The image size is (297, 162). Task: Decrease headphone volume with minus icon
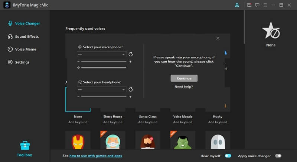coord(78,97)
